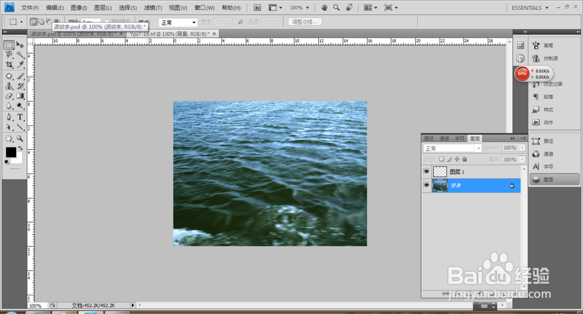This screenshot has width=583, height=314.
Task: Open the Opacity slider arrow
Action: (522, 147)
